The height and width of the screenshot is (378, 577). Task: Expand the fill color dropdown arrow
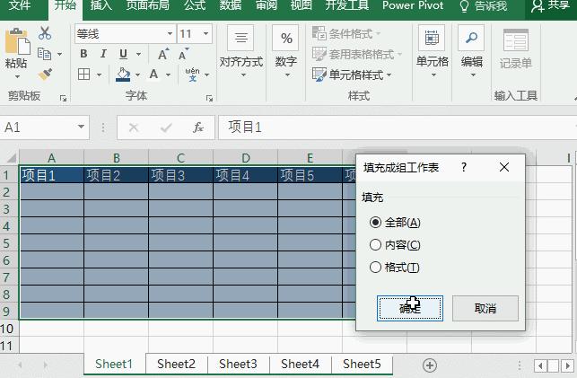point(137,75)
